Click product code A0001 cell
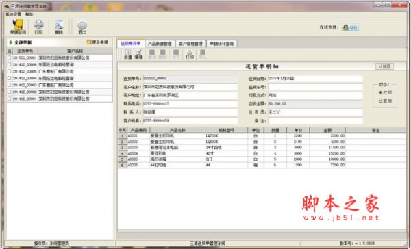The height and width of the screenshot is (249, 411). (x=138, y=136)
